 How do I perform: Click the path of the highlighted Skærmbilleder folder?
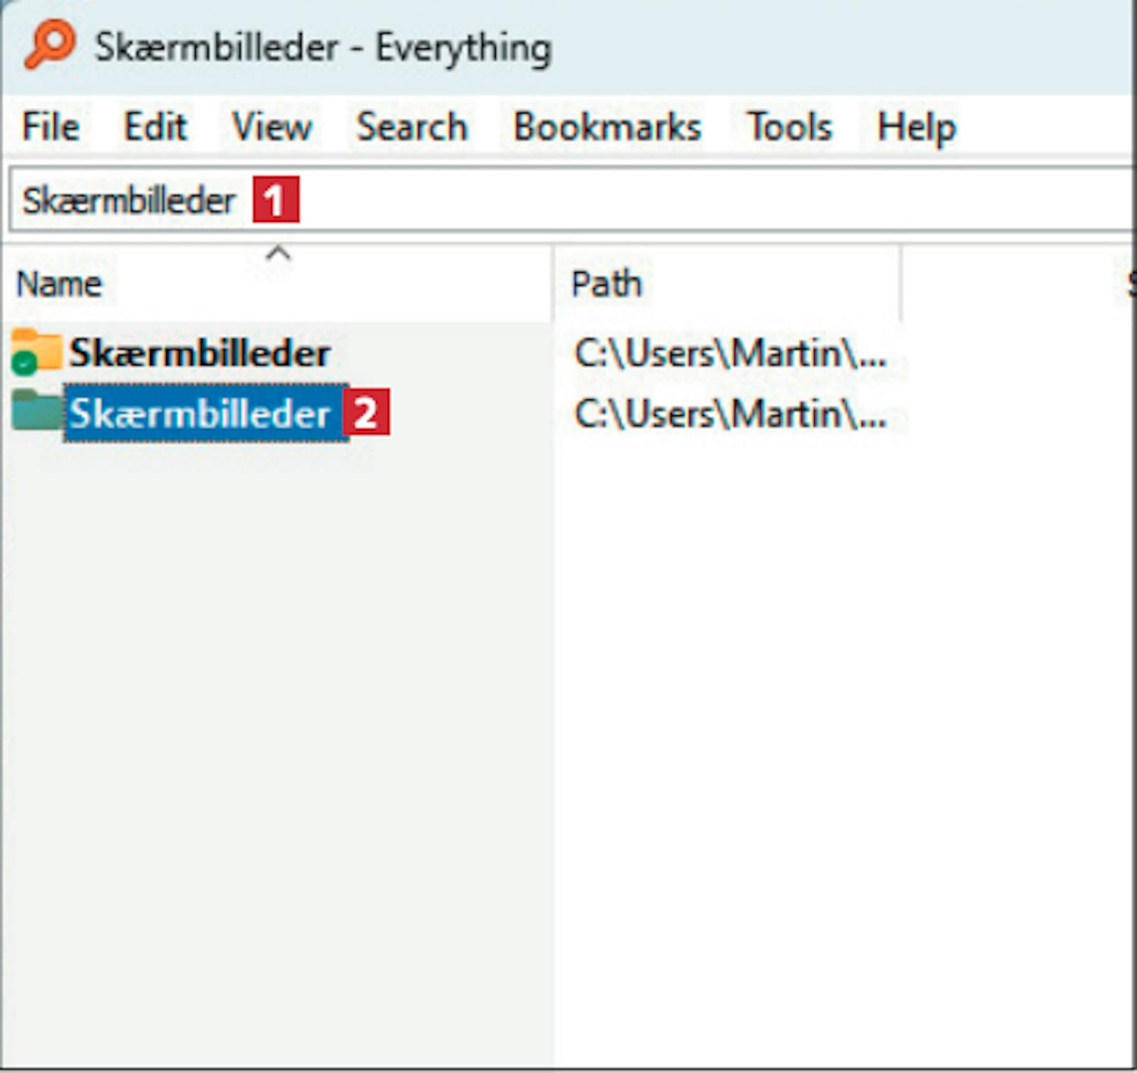tap(731, 414)
